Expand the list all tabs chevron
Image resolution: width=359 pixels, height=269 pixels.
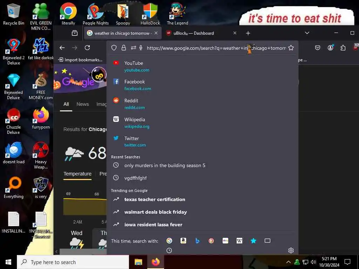click(x=307, y=33)
